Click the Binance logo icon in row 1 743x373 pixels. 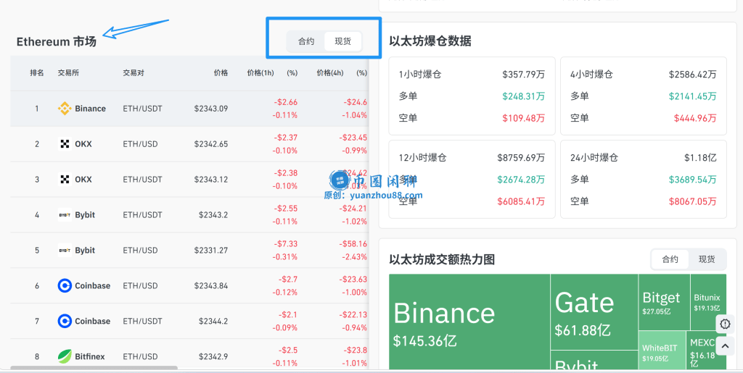click(65, 109)
